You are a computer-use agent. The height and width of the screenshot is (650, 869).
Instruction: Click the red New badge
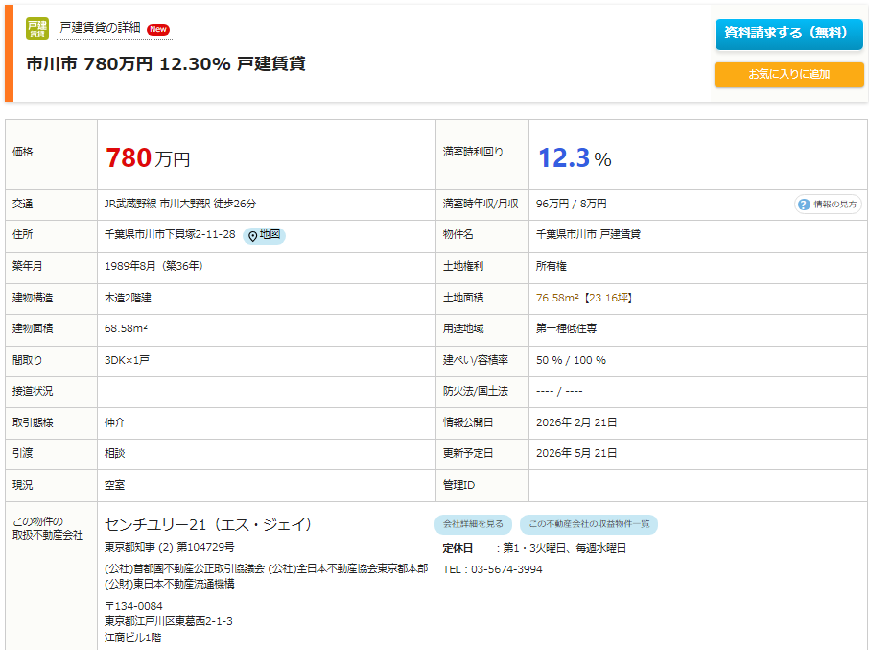158,29
